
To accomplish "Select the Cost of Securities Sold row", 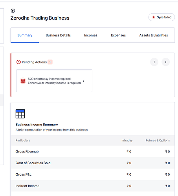I will pos(93,163).
